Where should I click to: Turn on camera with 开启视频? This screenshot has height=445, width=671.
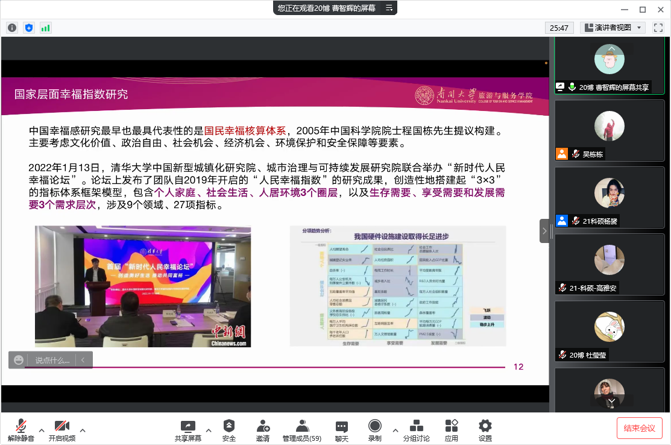62,431
